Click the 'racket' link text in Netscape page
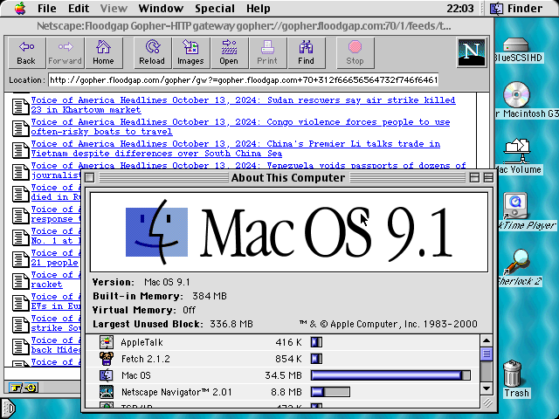Screen dimensions: 559x419 pyautogui.click(x=46, y=285)
